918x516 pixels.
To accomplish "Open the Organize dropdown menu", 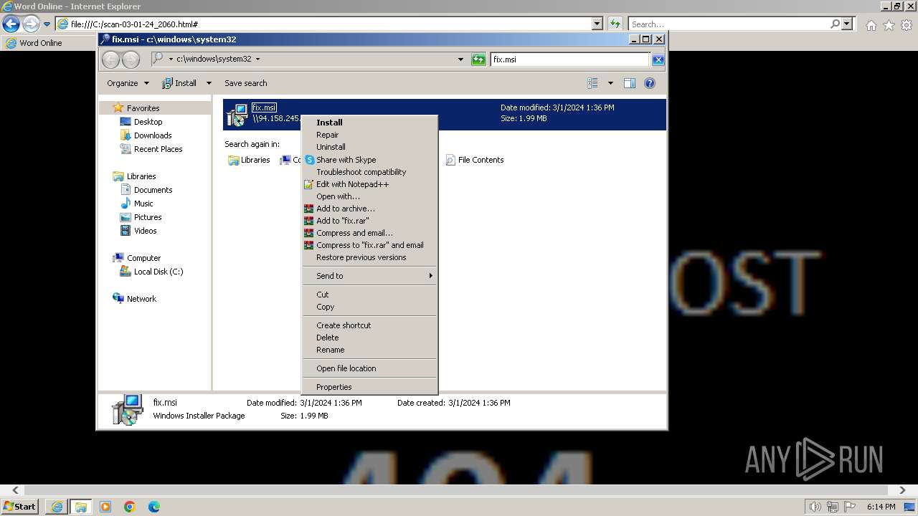I will tap(128, 83).
